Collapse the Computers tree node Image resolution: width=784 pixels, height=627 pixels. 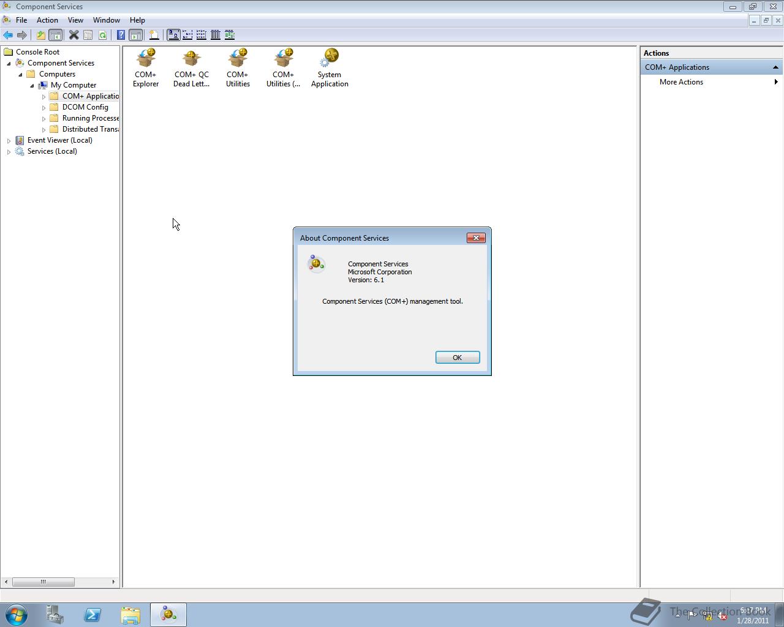pyautogui.click(x=21, y=74)
